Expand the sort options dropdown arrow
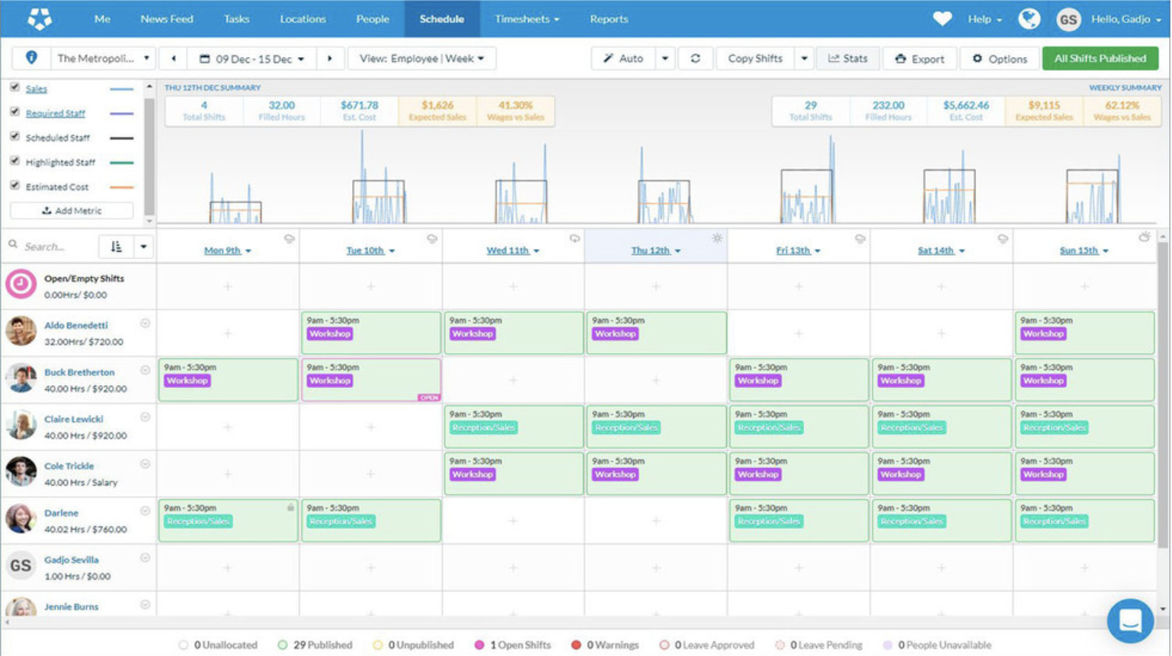 click(x=143, y=247)
